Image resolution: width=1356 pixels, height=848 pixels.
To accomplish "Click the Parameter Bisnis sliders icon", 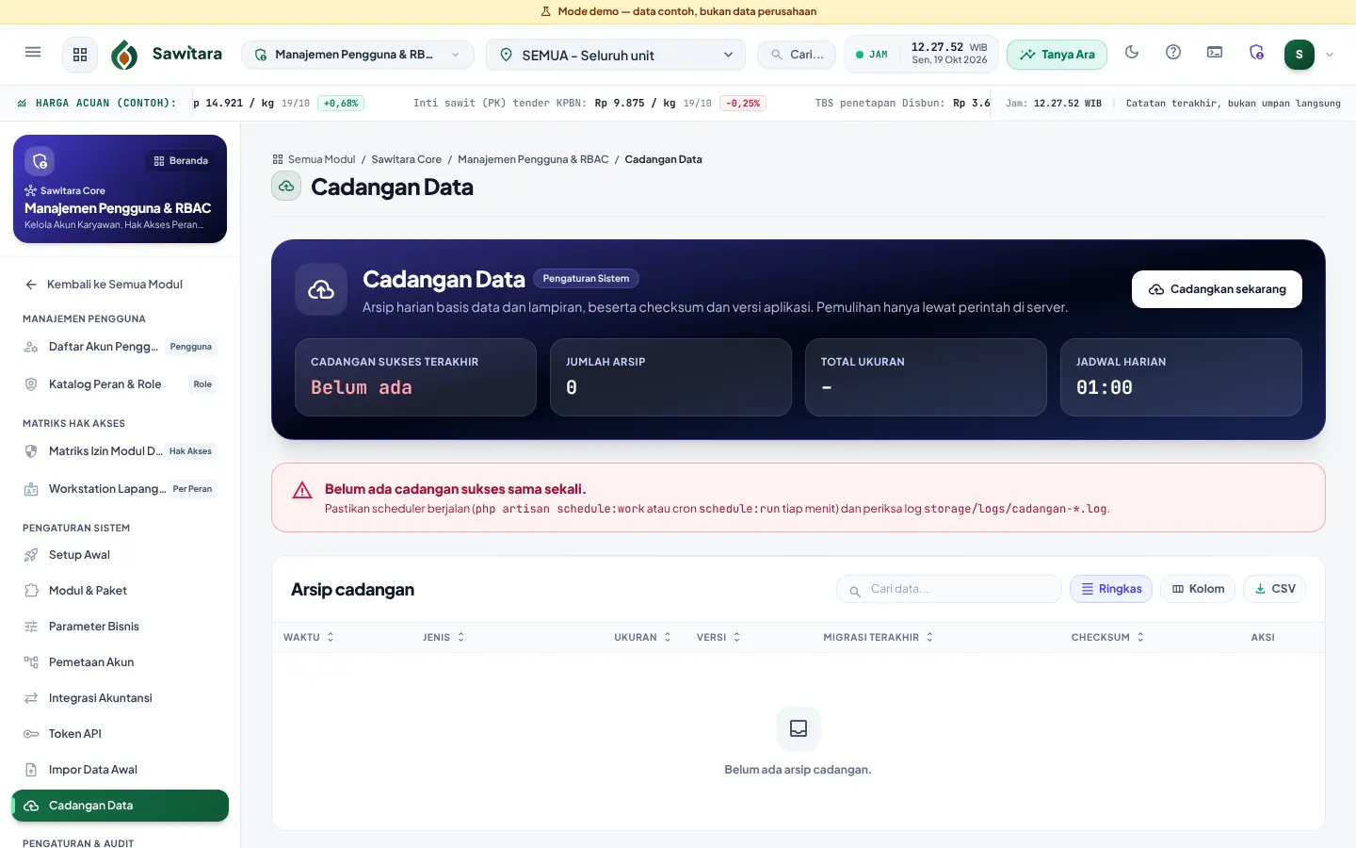I will click(31, 627).
